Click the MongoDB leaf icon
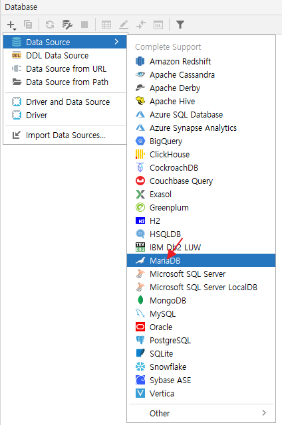 point(140,300)
